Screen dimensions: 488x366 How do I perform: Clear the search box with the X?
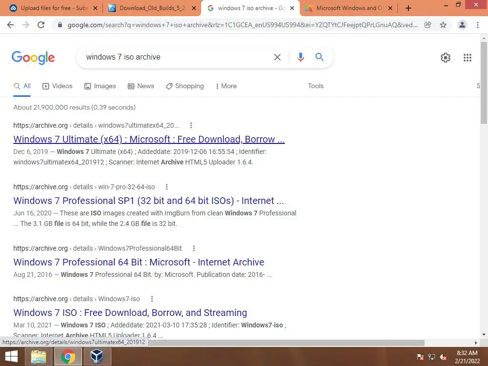coord(277,57)
